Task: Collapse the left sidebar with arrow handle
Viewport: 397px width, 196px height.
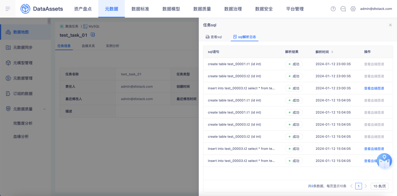Action: tap(49, 22)
